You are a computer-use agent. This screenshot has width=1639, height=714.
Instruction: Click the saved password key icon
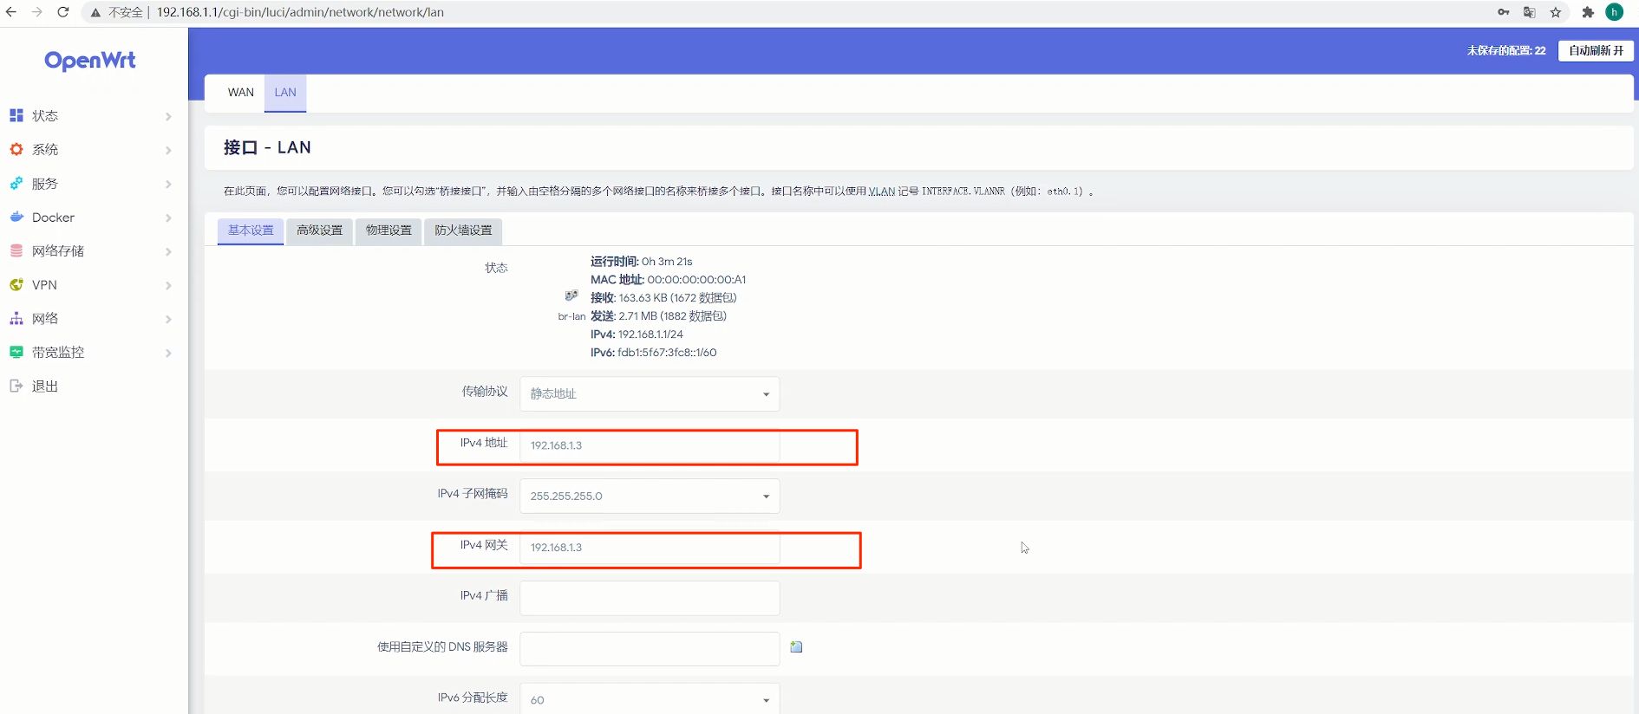tap(1504, 12)
